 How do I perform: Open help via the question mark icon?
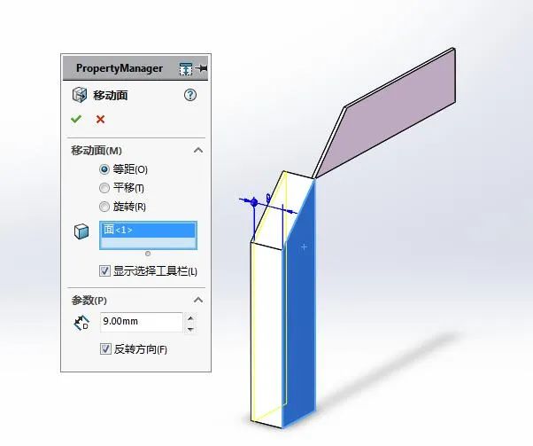[x=190, y=95]
